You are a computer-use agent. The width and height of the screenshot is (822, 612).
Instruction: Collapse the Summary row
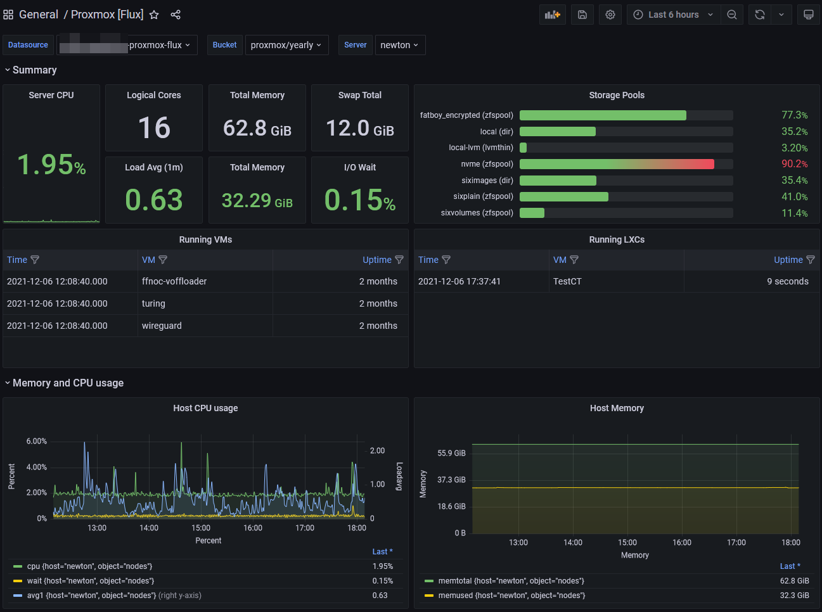click(x=34, y=70)
